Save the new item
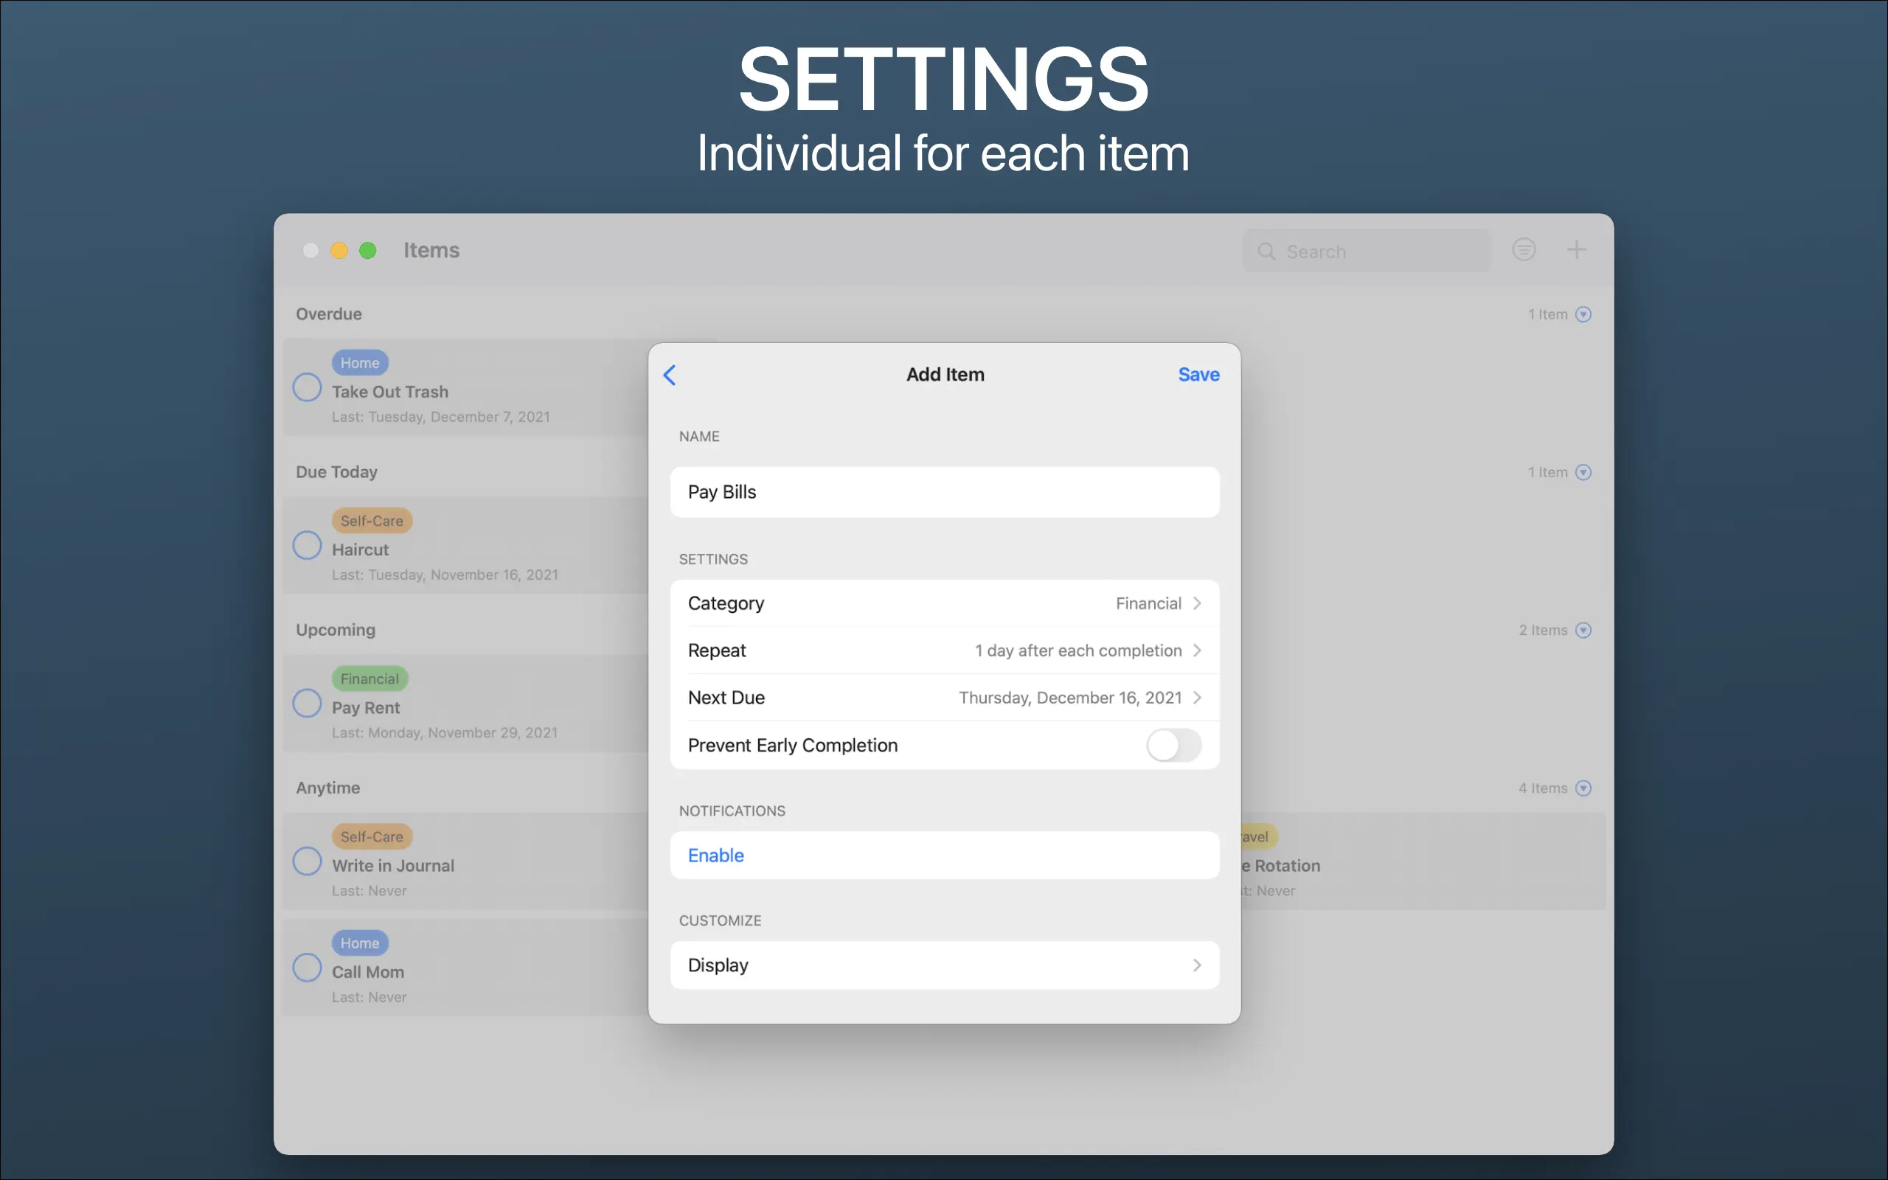The image size is (1888, 1180). coord(1198,375)
